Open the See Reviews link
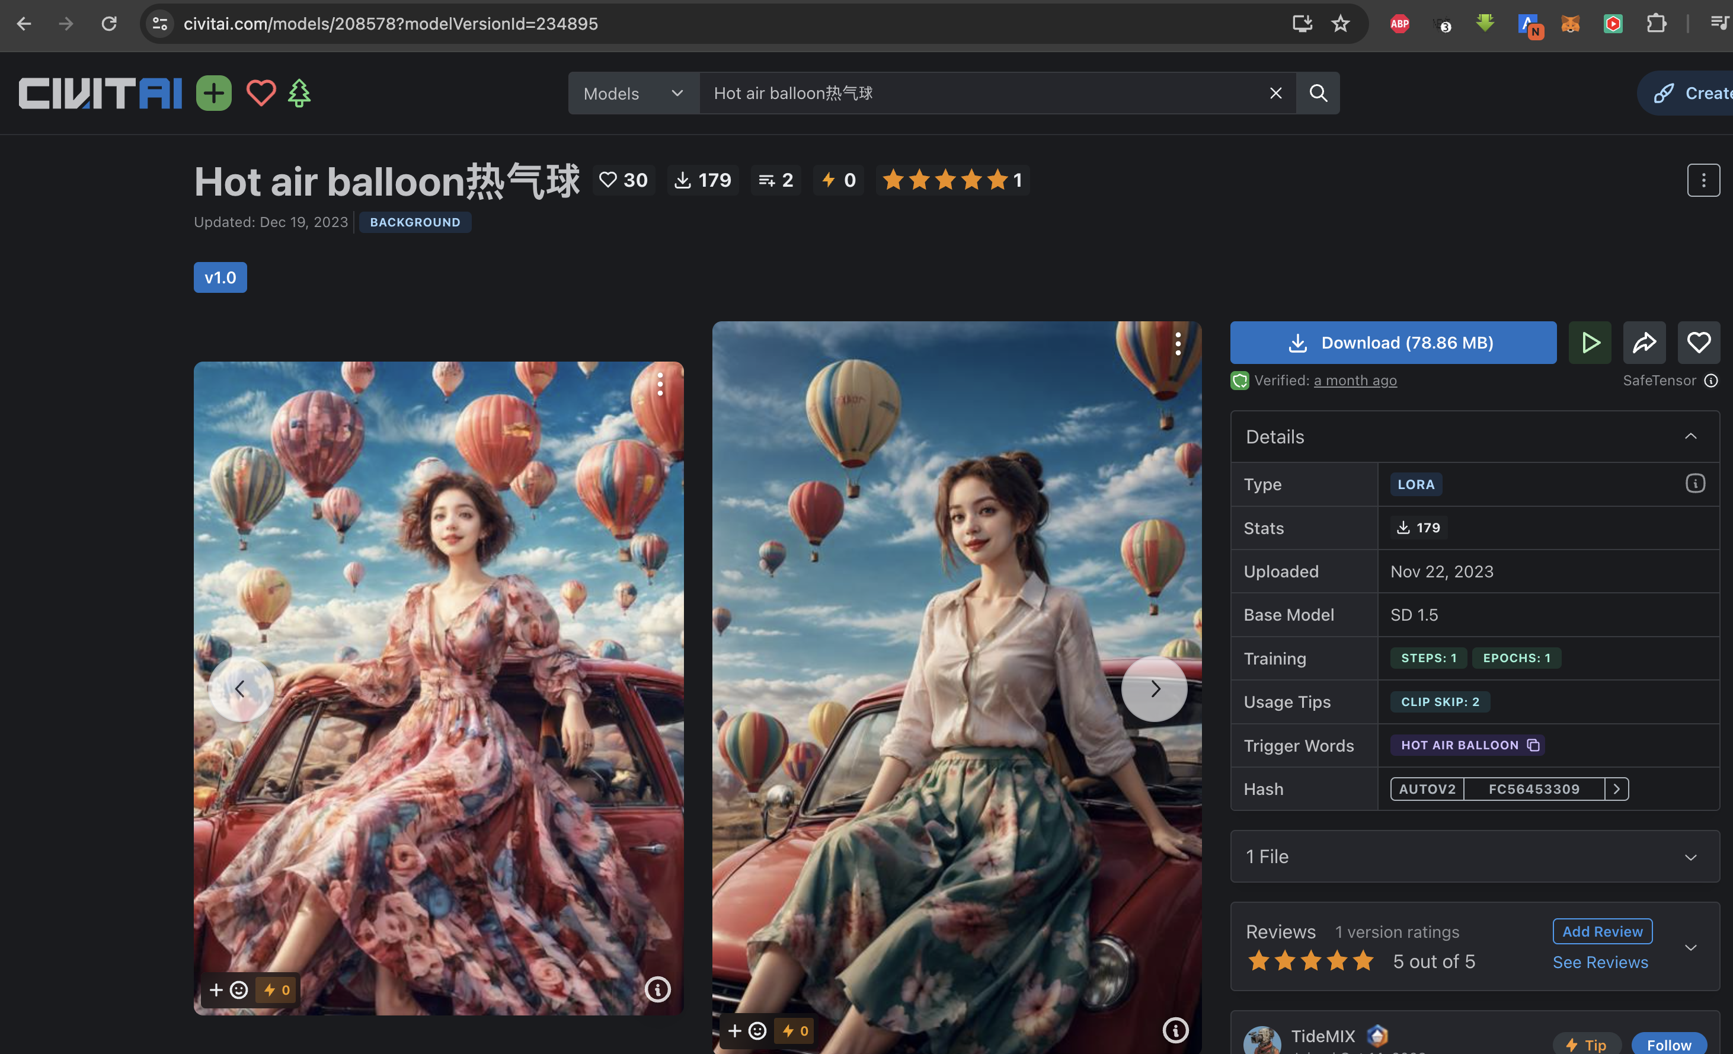Screen dimensions: 1733x1054 1600,962
